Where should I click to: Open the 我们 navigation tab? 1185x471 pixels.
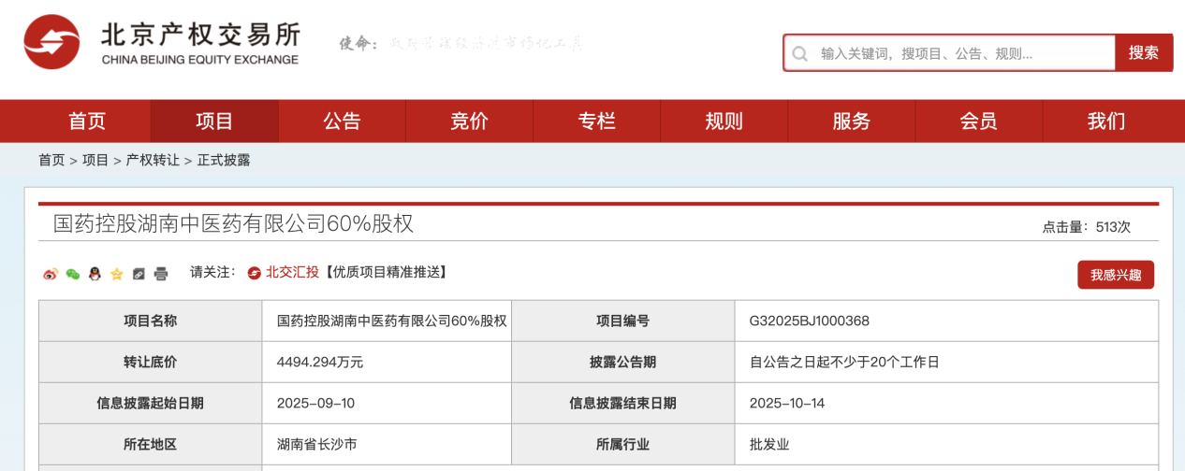tap(1105, 121)
